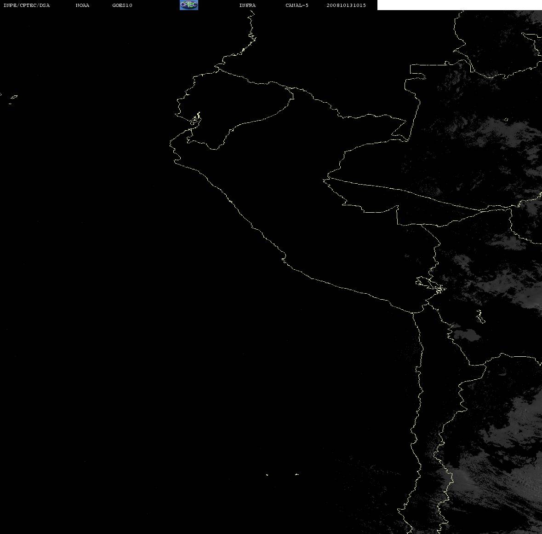542x534 pixels.
Task: Click the small lake outline below Titicaca
Action: [480, 316]
